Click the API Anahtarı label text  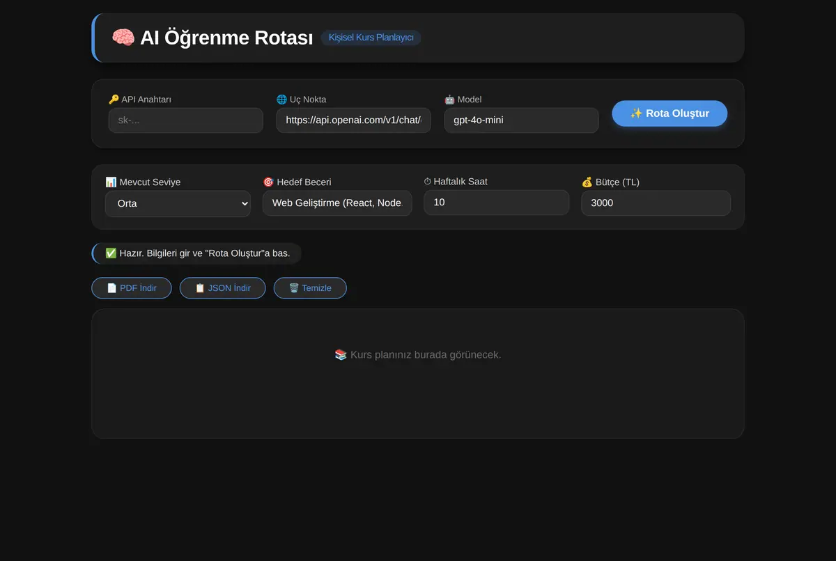[x=146, y=100]
